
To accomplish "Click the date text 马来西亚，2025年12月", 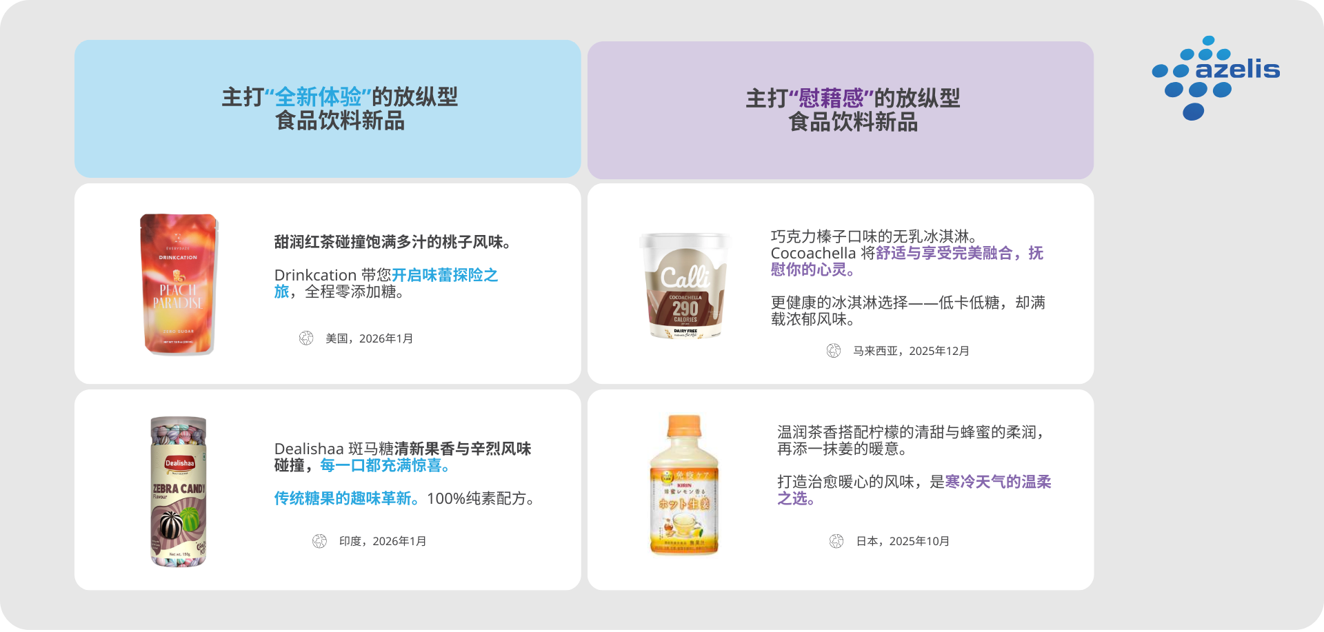I will coord(912,351).
